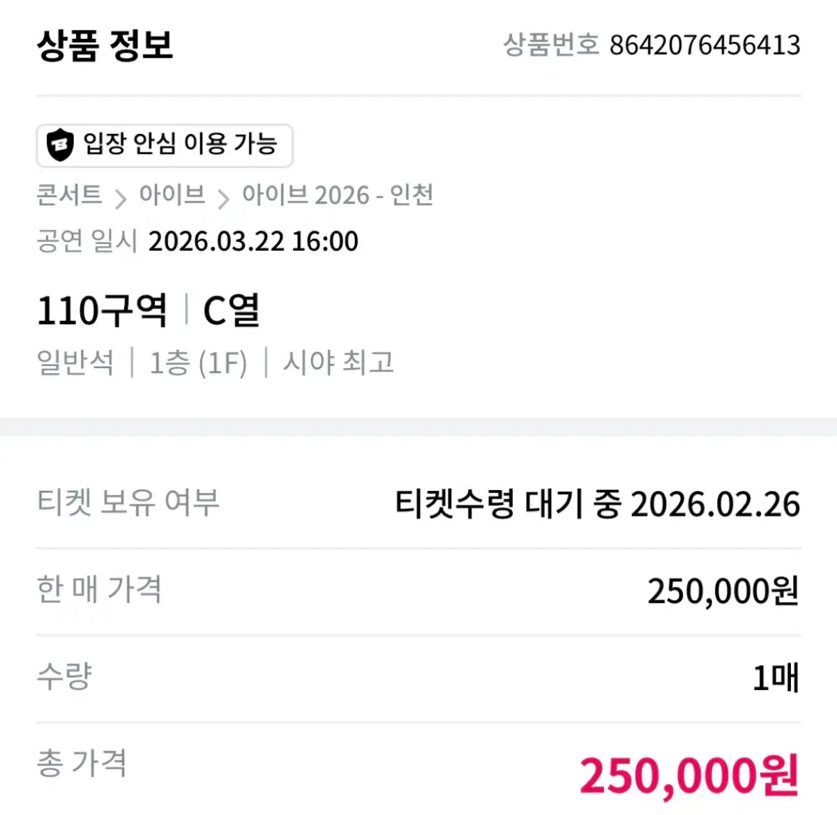The height and width of the screenshot is (815, 837).
Task: Click the shield icon in the safety badge
Action: 61,146
